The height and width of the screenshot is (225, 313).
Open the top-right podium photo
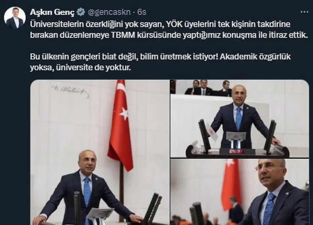240,118
